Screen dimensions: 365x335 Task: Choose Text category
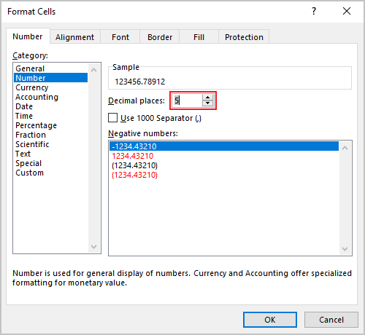pyautogui.click(x=50, y=154)
